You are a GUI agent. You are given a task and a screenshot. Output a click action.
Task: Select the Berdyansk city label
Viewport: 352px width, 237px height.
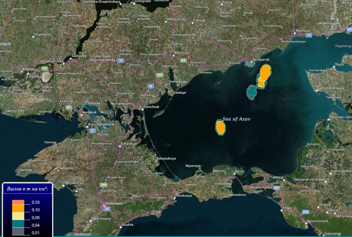click(261, 59)
